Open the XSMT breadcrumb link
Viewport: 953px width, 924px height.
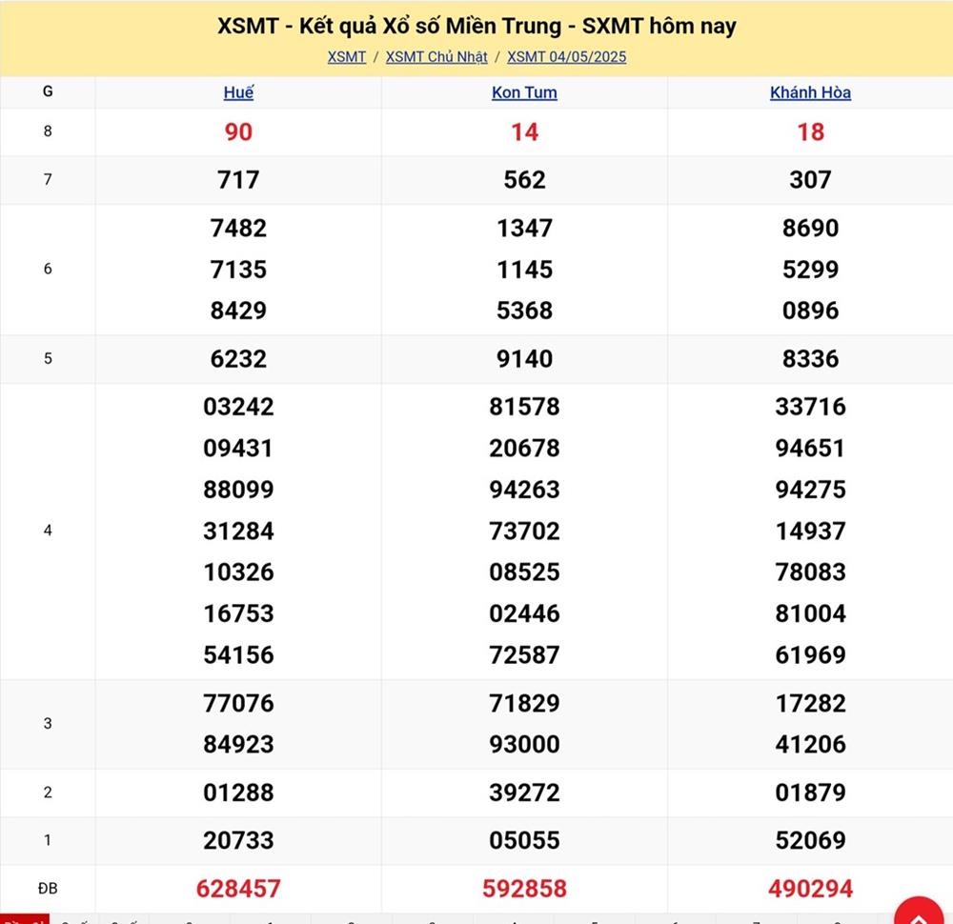pyautogui.click(x=347, y=57)
